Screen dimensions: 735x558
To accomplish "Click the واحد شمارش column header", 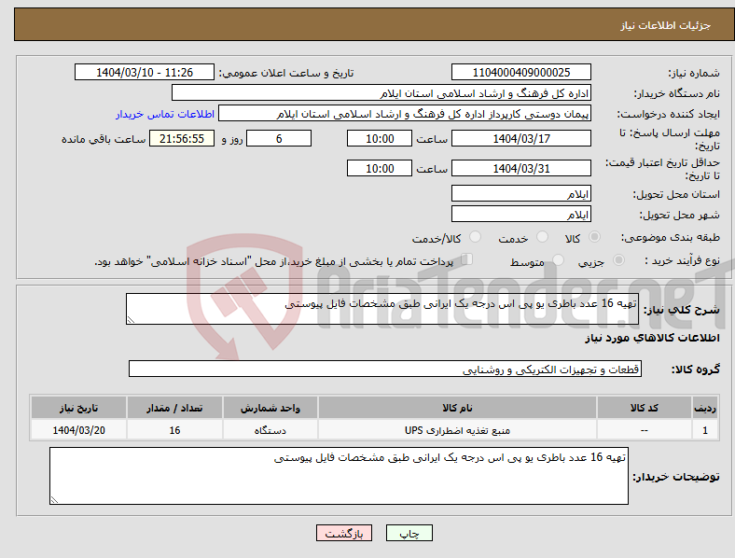I will click(270, 408).
